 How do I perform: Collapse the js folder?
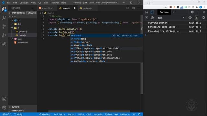click(23, 28)
